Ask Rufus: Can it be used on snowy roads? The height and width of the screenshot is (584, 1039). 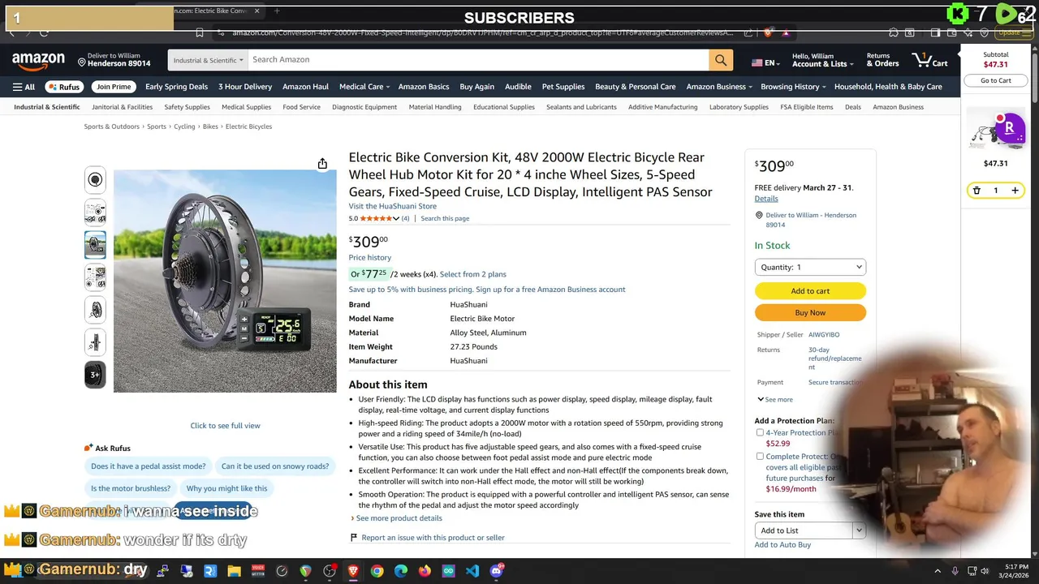[275, 466]
